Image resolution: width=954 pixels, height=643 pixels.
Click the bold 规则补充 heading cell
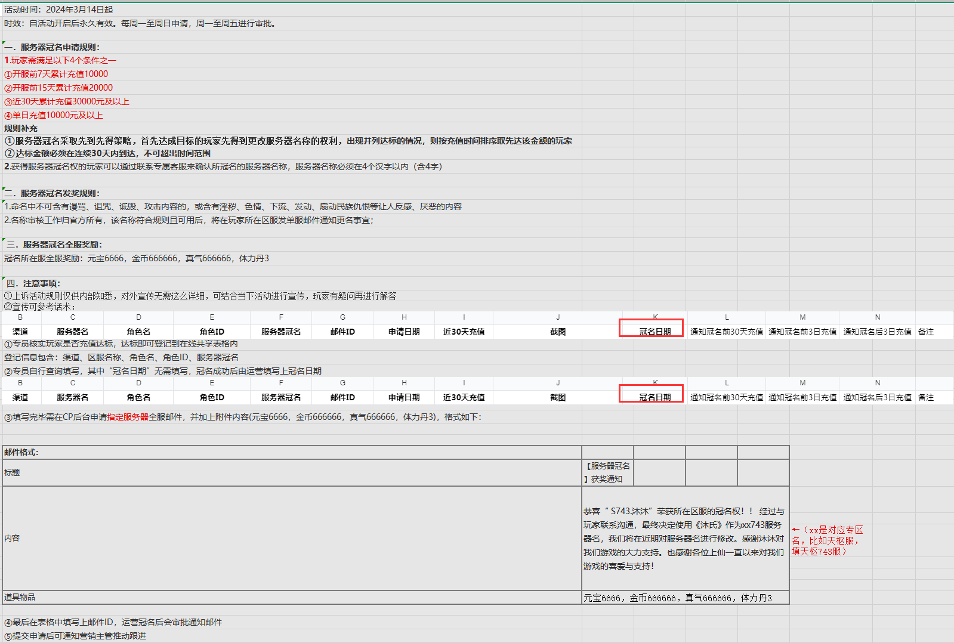tap(21, 128)
